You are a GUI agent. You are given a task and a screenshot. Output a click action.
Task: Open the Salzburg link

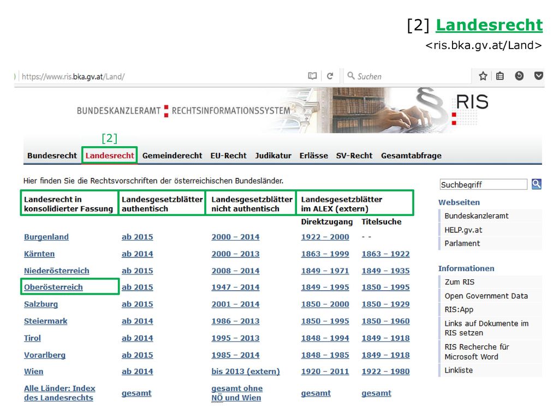pyautogui.click(x=41, y=304)
